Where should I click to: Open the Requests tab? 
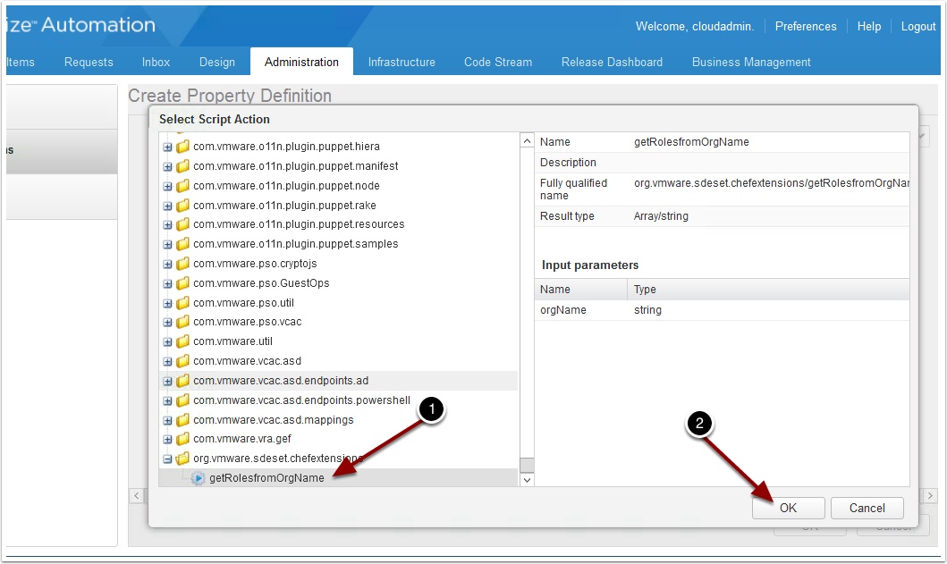pyautogui.click(x=89, y=63)
